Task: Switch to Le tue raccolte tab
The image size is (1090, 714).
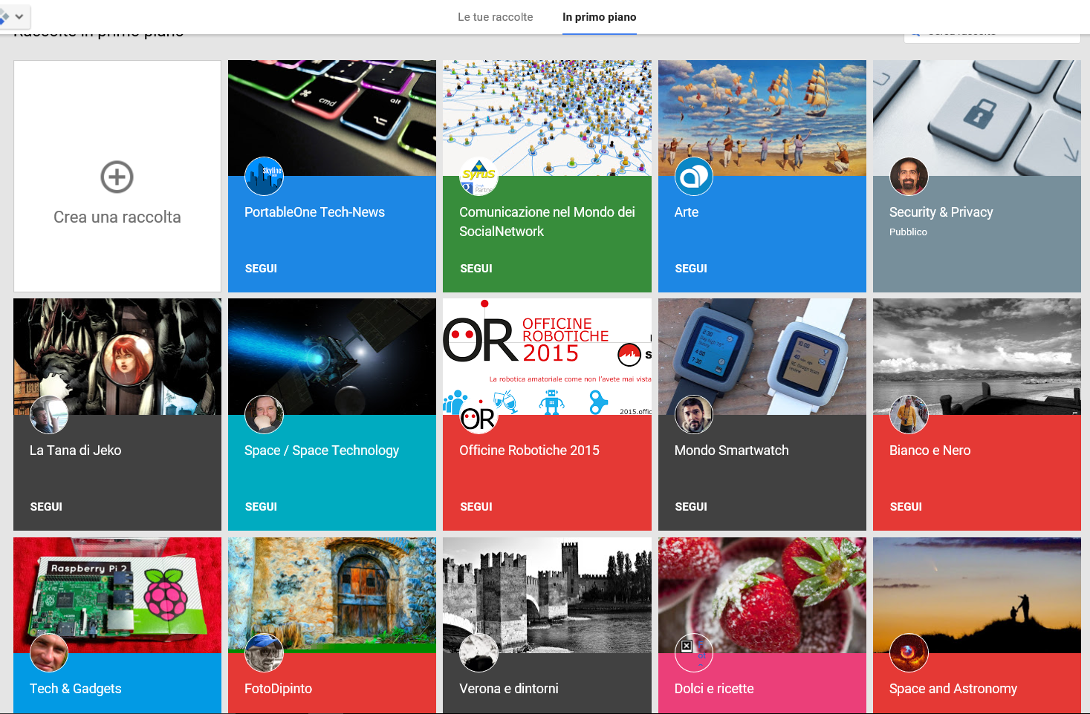Action: point(496,17)
